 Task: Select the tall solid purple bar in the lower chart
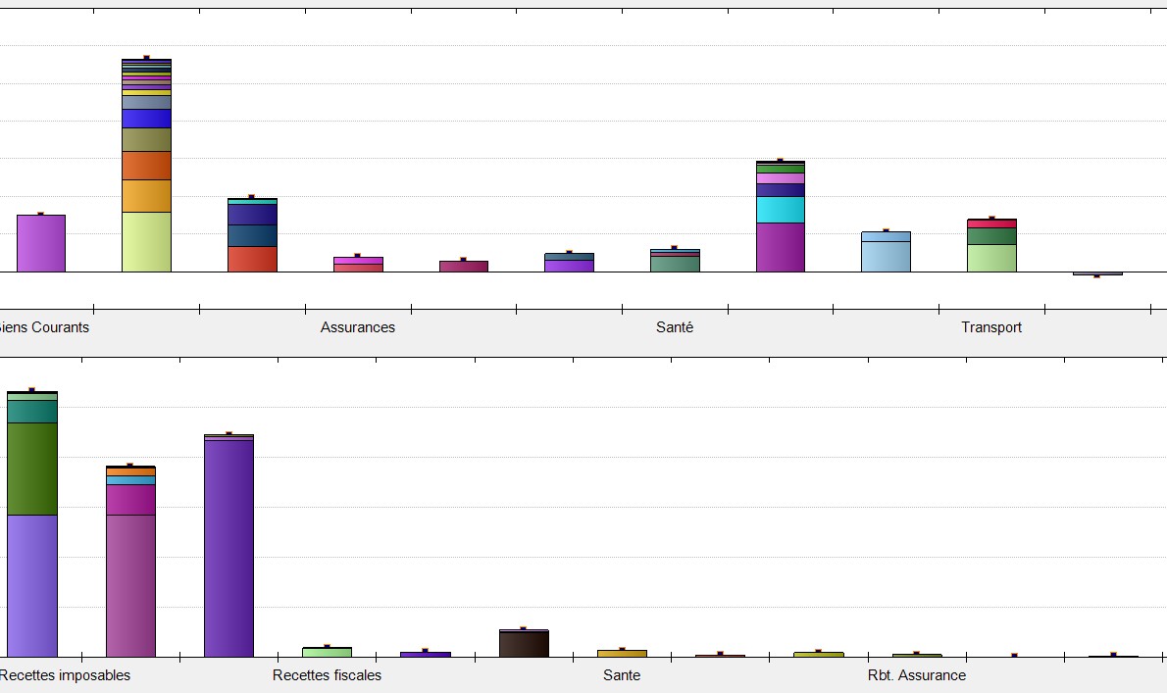point(228,547)
